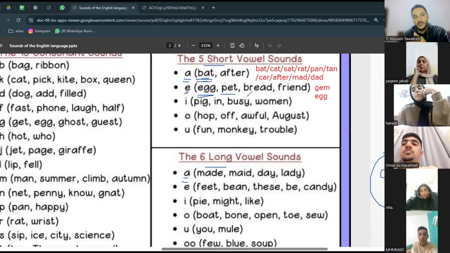Click the line u (fun, monkey, trouble)
This screenshot has height=253, width=450.
[240, 130]
